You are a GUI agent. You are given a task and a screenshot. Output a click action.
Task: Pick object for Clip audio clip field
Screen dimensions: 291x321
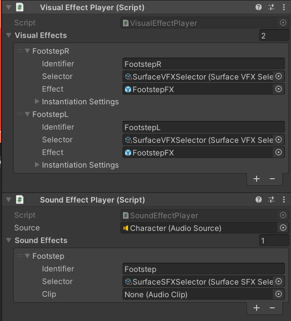pyautogui.click(x=278, y=294)
